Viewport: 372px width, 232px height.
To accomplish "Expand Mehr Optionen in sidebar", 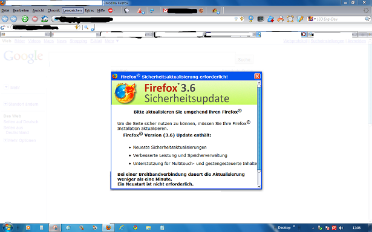I will coord(20,140).
